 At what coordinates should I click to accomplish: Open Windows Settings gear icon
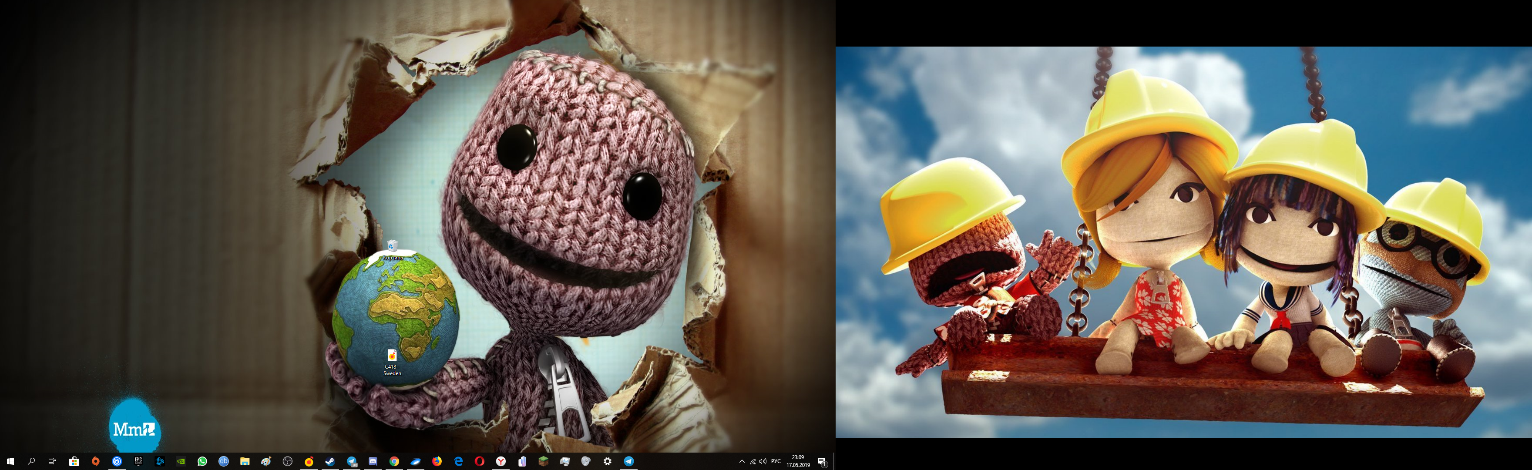[608, 461]
